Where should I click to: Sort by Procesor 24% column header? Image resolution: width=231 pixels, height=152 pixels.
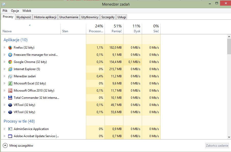(95, 29)
